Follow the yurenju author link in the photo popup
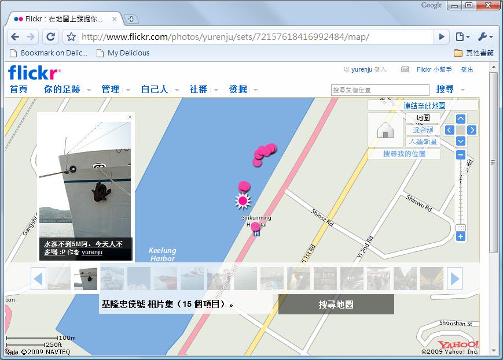The image size is (503, 360). [93, 253]
